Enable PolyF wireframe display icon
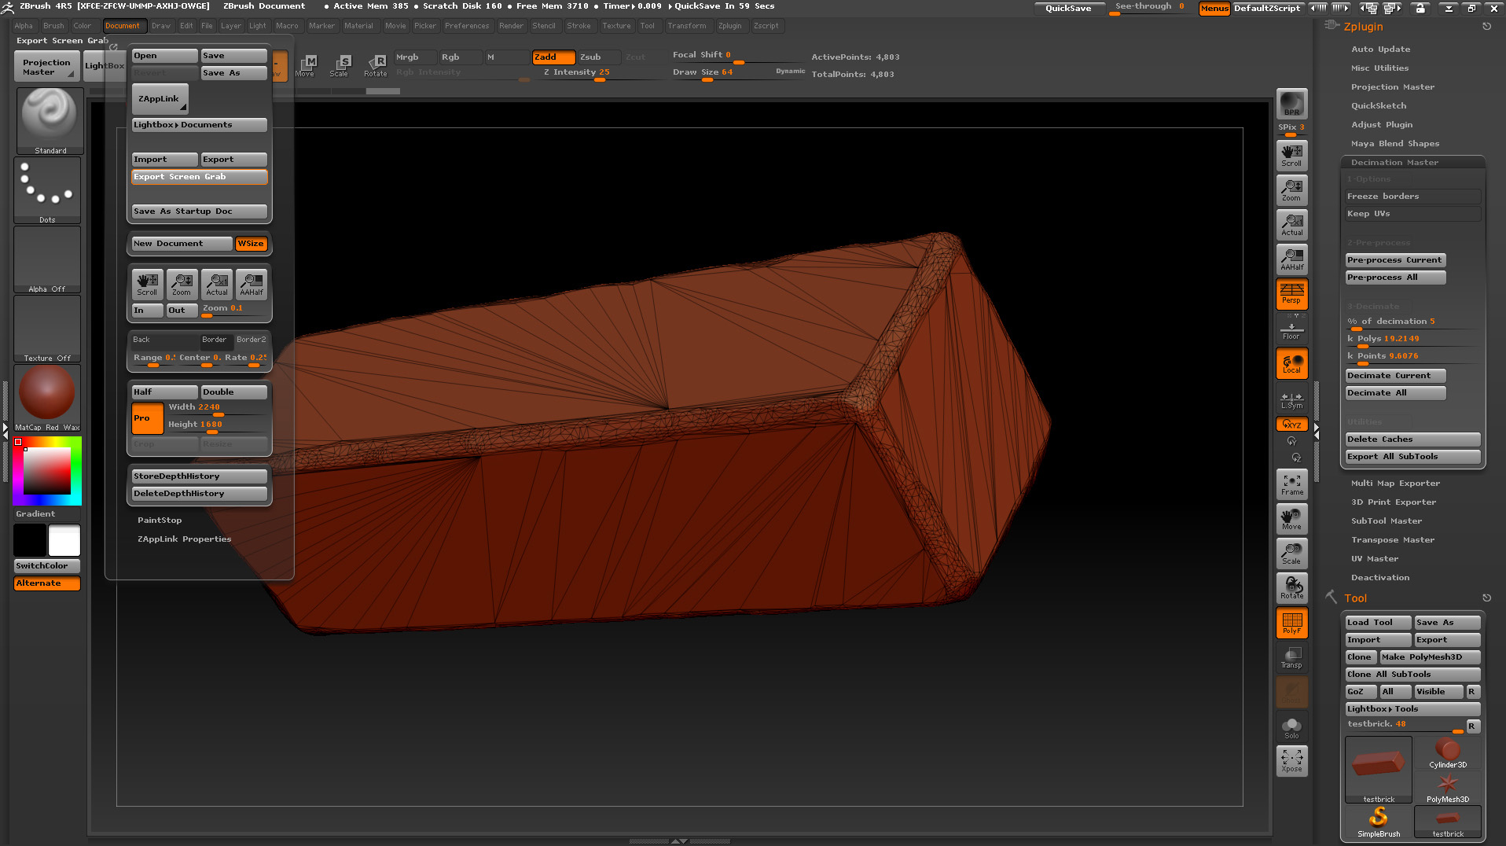This screenshot has height=846, width=1506. [1291, 622]
